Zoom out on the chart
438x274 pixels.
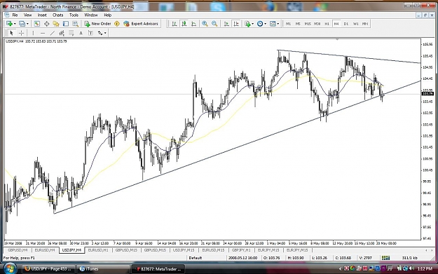pos(214,24)
